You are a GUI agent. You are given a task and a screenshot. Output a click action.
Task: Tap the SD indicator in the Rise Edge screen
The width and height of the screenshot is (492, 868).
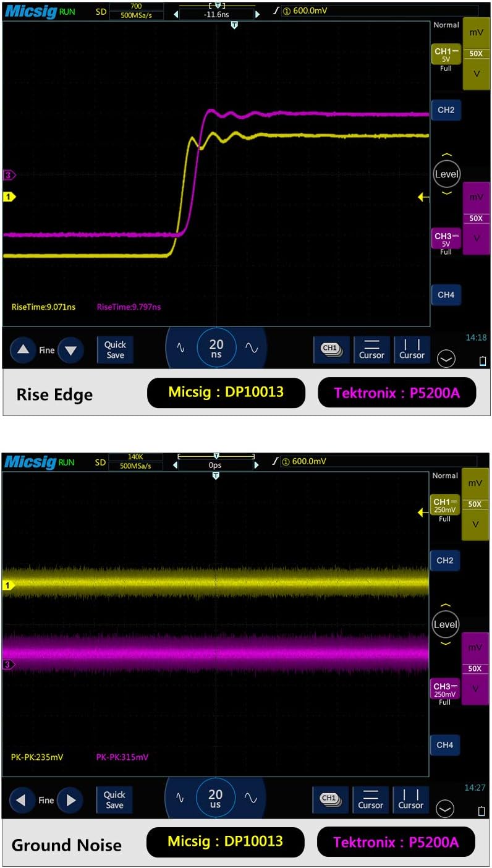(100, 12)
